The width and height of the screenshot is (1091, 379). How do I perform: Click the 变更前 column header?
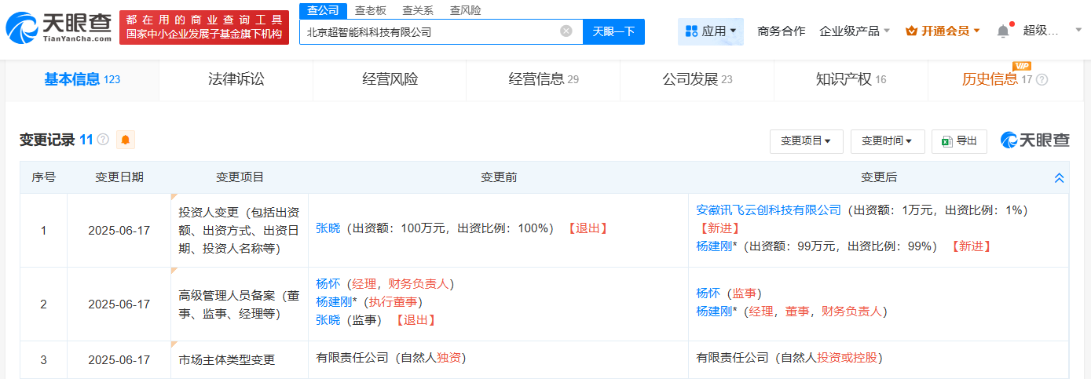click(499, 177)
